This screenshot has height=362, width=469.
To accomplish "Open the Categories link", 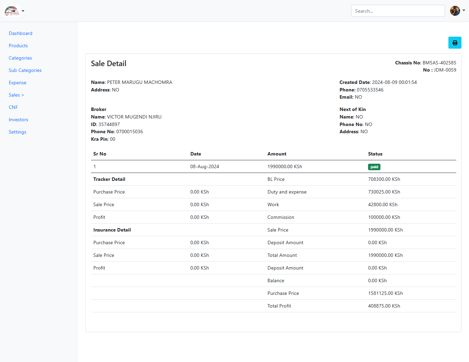I will (x=20, y=58).
